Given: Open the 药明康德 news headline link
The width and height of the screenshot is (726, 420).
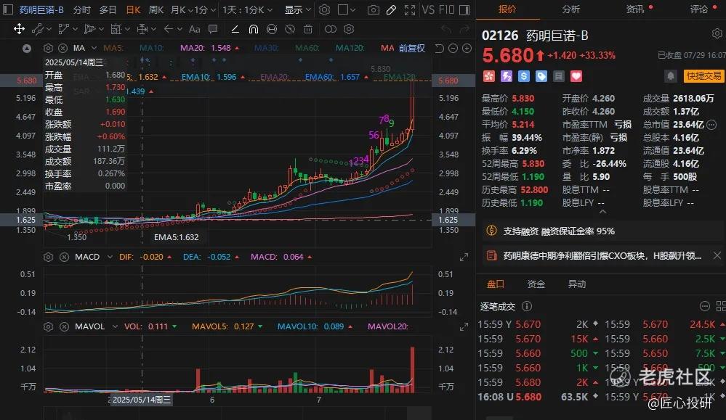Looking at the screenshot, I should pyautogui.click(x=602, y=255).
